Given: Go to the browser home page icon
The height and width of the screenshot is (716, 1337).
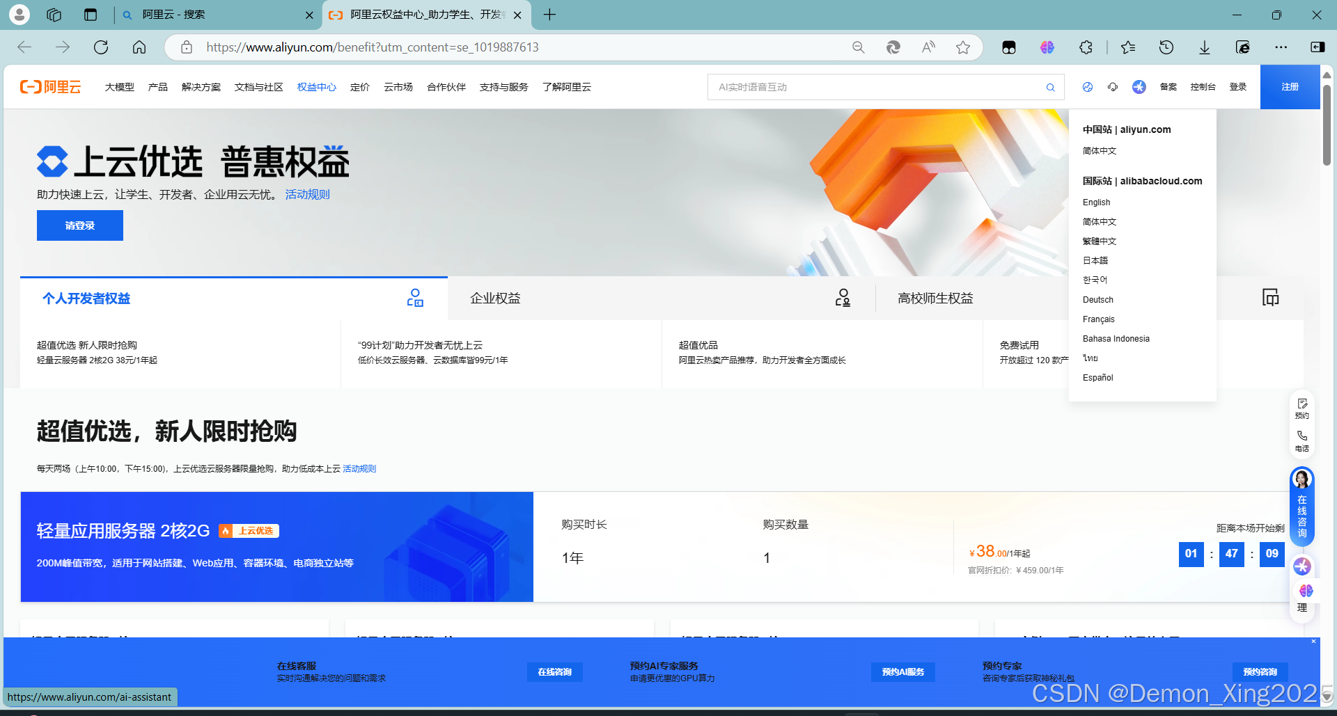Looking at the screenshot, I should tap(139, 47).
